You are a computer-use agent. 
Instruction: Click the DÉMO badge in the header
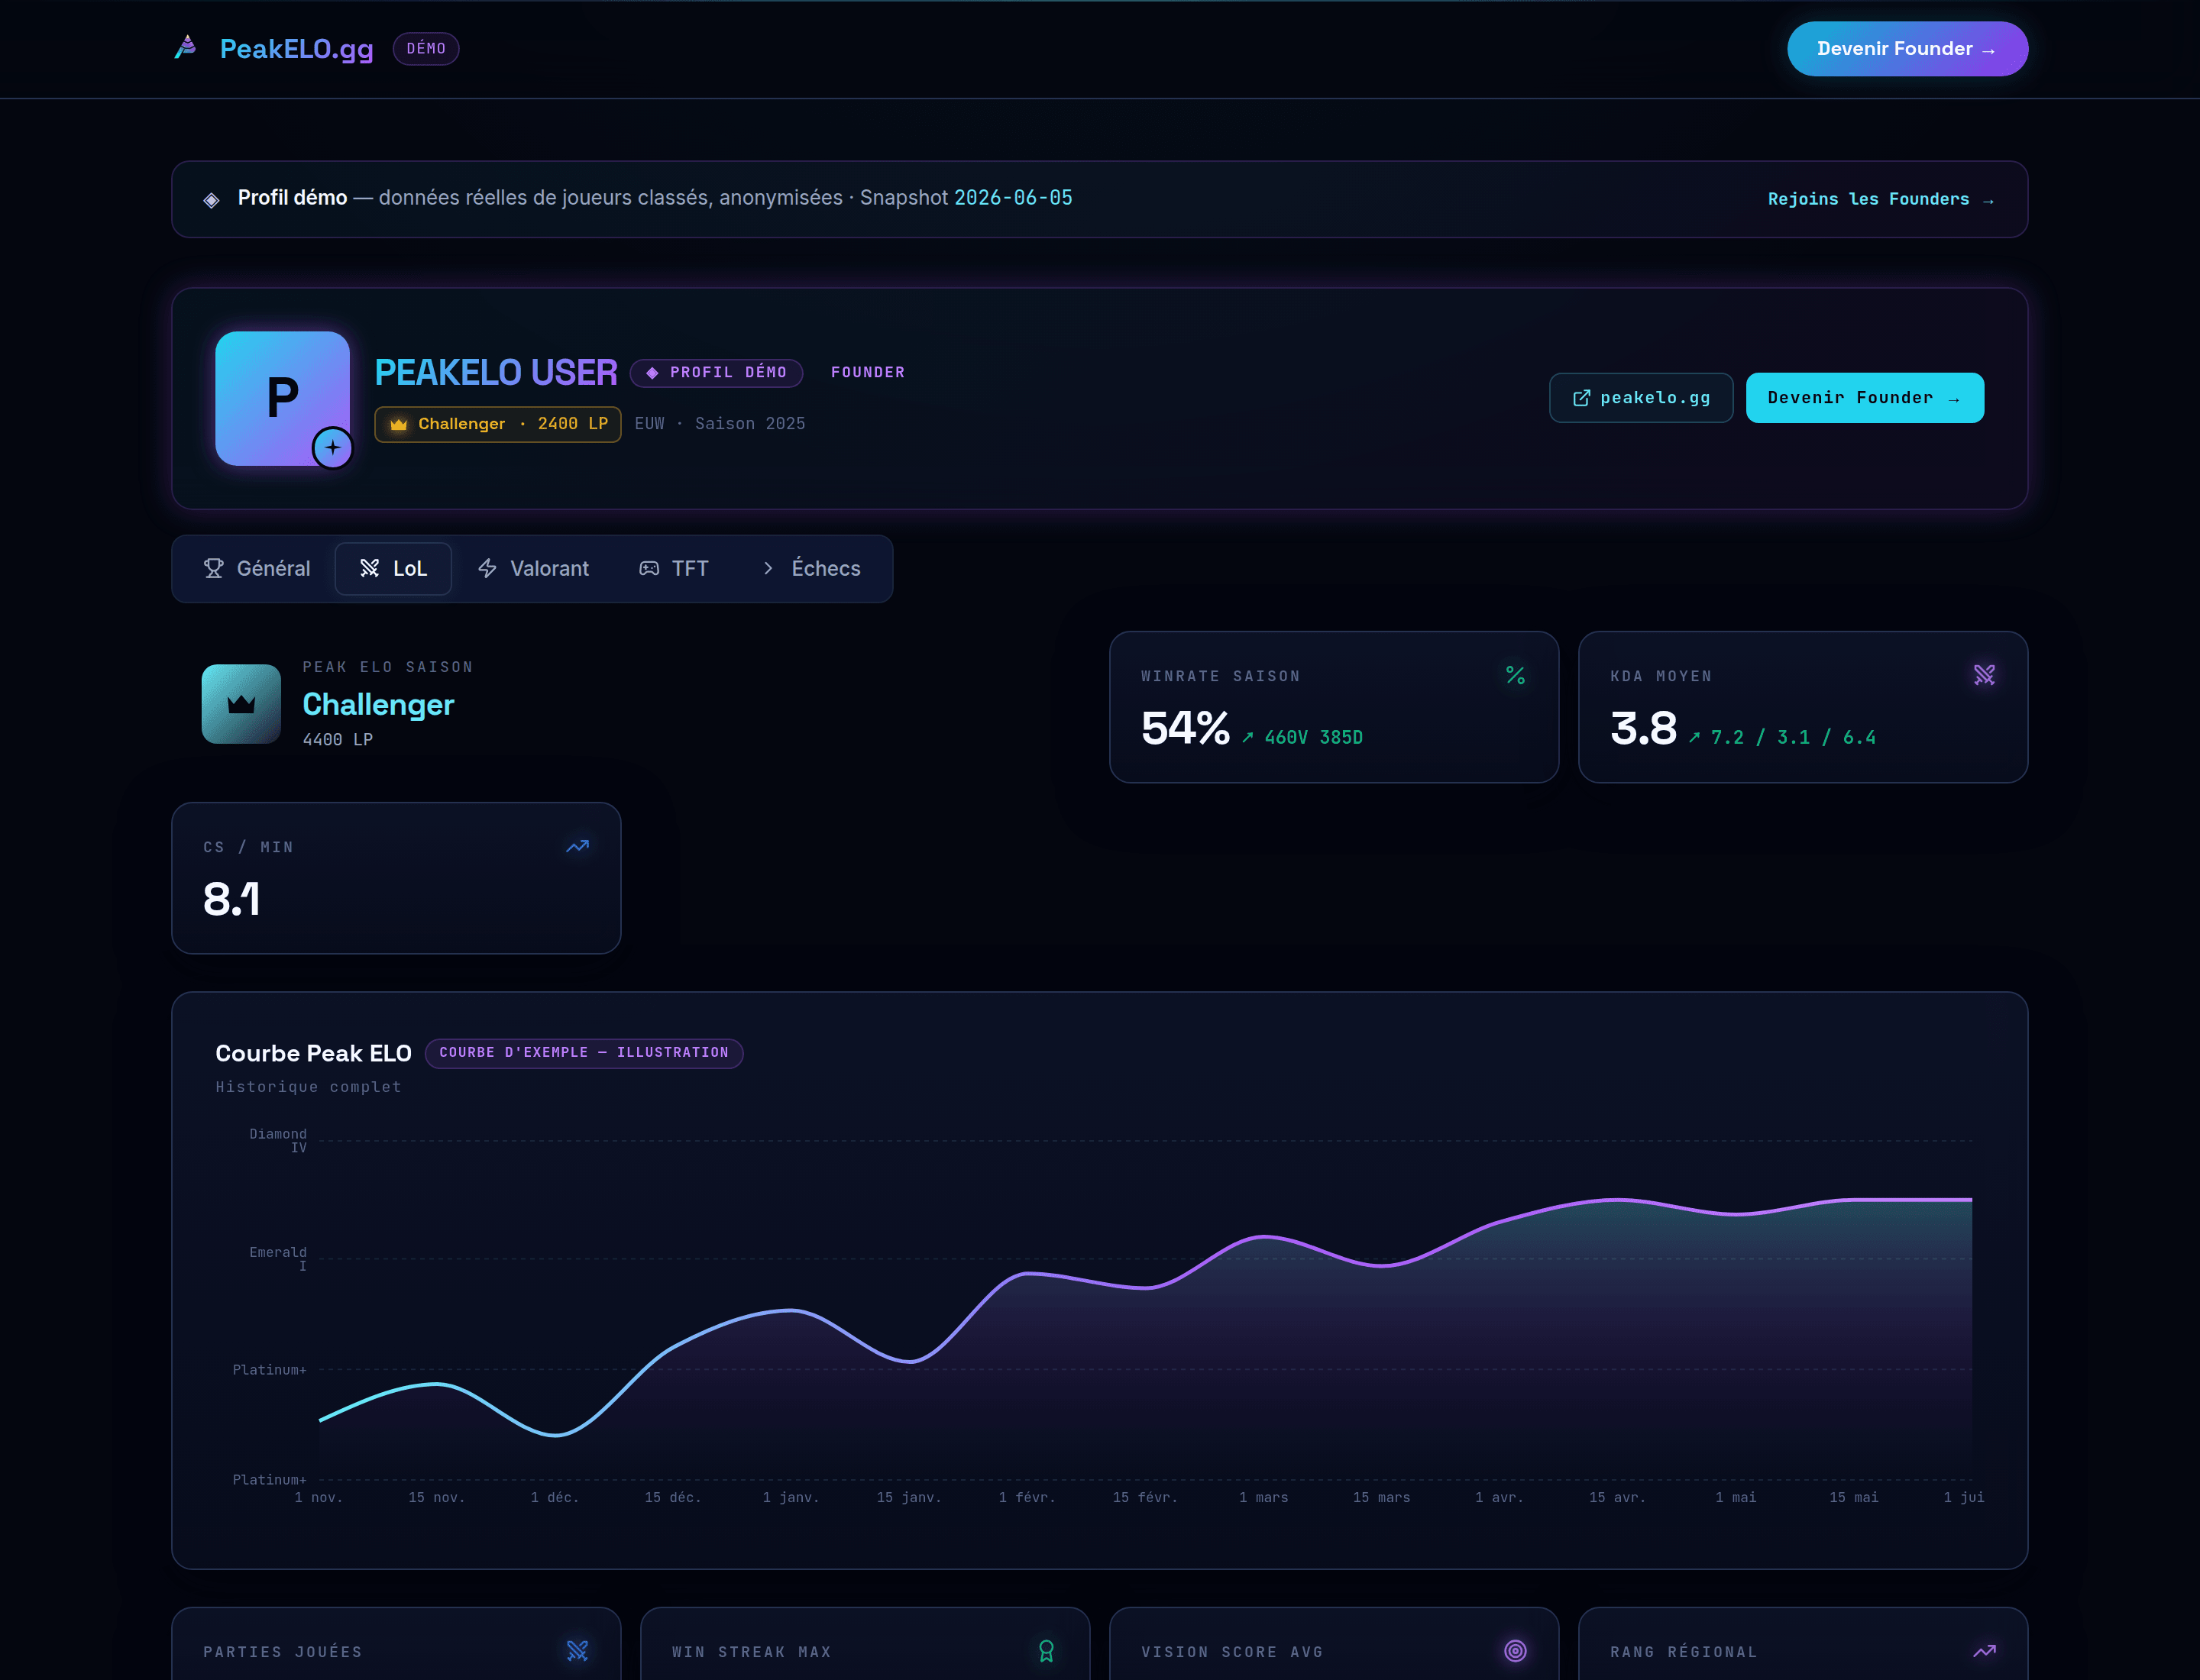(426, 48)
